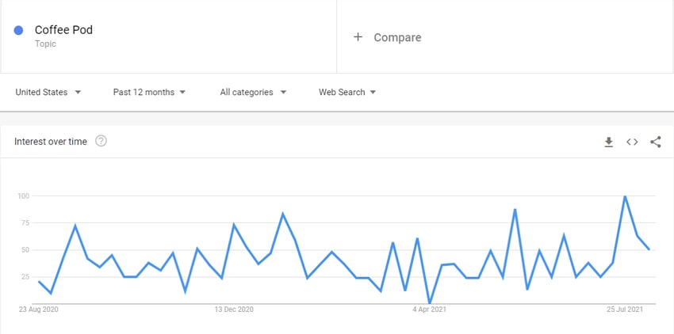Edit the Coffee Pod search term
The height and width of the screenshot is (334, 674).
click(63, 29)
